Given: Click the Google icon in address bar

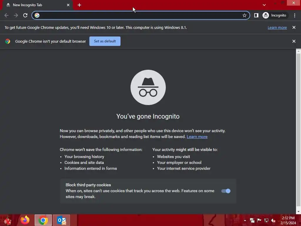Looking at the screenshot, I should [x=37, y=15].
